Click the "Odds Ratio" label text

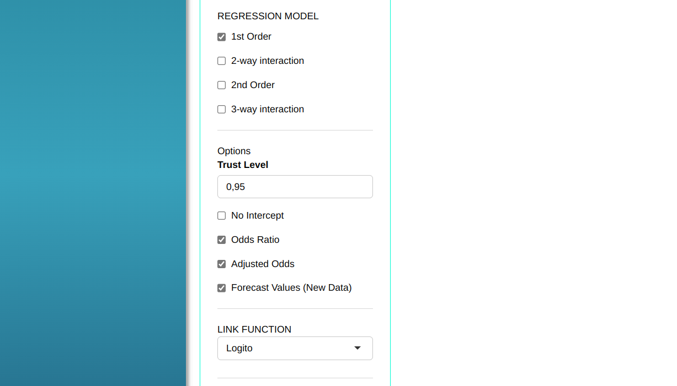click(x=255, y=240)
